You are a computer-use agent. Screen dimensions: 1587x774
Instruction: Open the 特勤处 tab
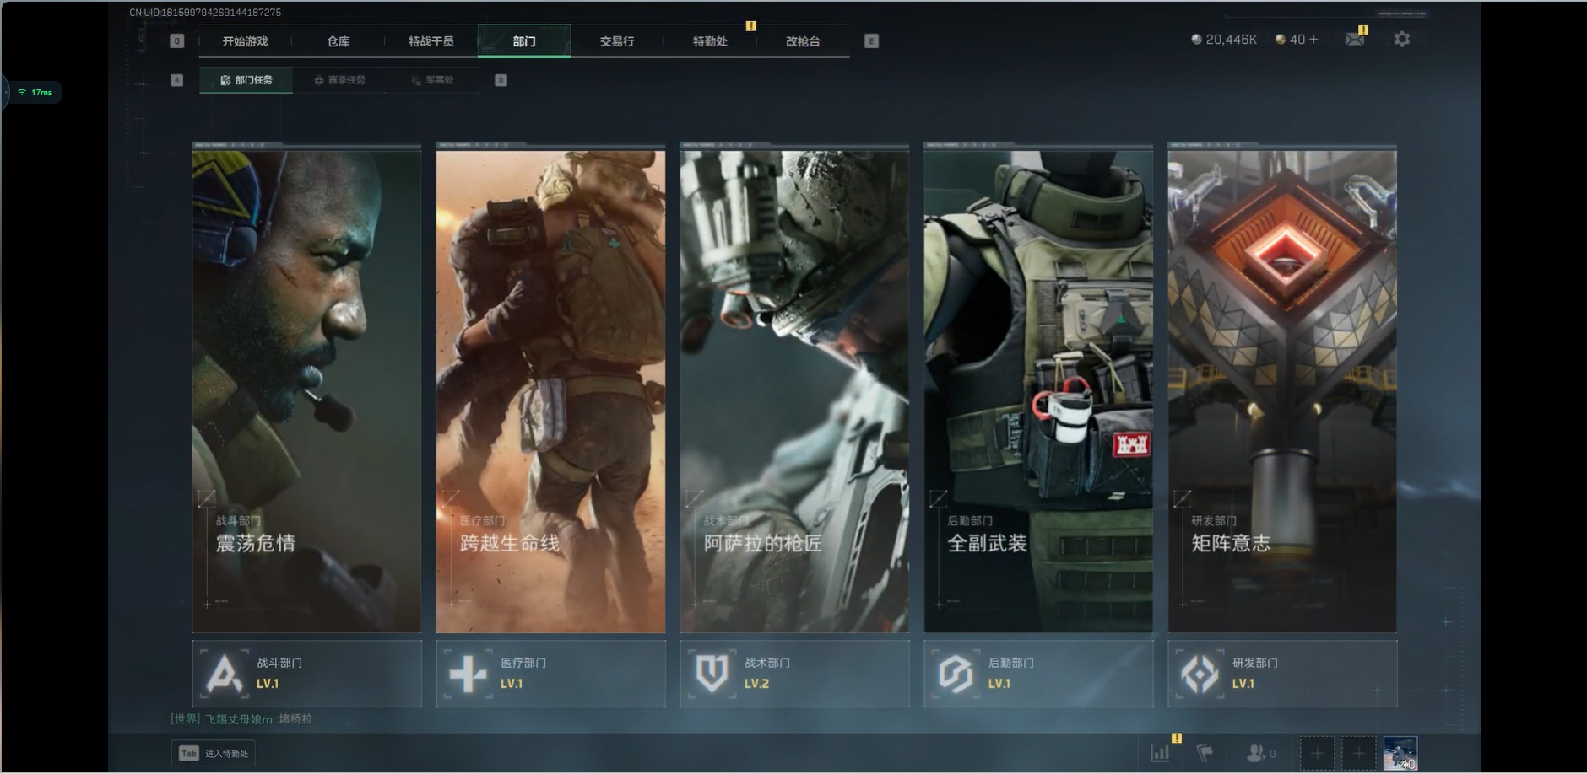709,41
